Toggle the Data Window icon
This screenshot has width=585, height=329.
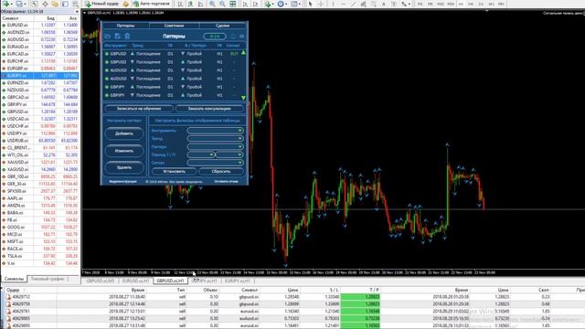coord(45,4)
